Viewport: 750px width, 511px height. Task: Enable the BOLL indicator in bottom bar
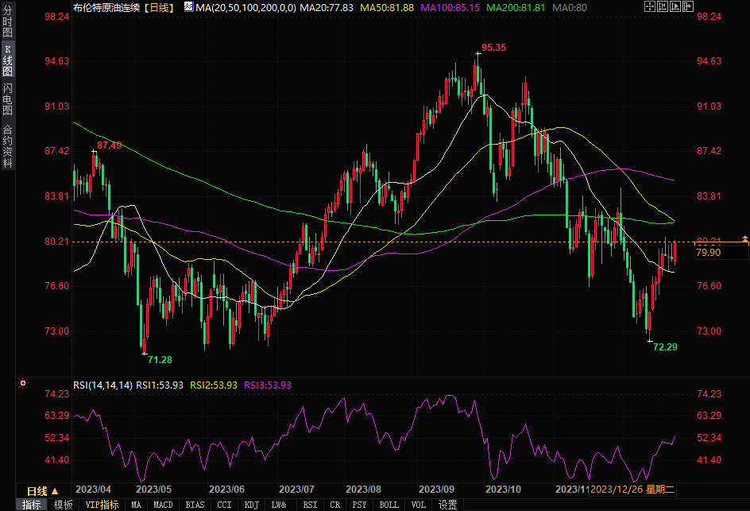[x=389, y=505]
